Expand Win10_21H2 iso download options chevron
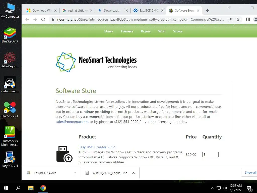257x193 pixels. (134, 173)
